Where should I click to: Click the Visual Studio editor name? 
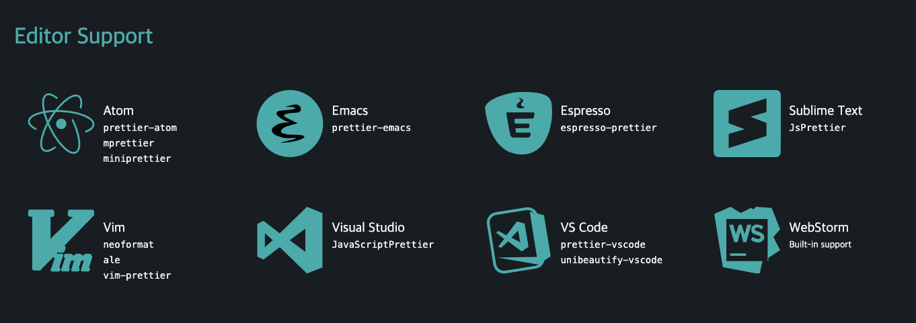tap(368, 228)
